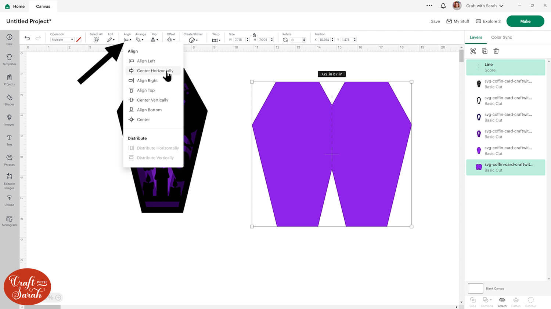
Task: Click the Undo arrow
Action: click(27, 38)
